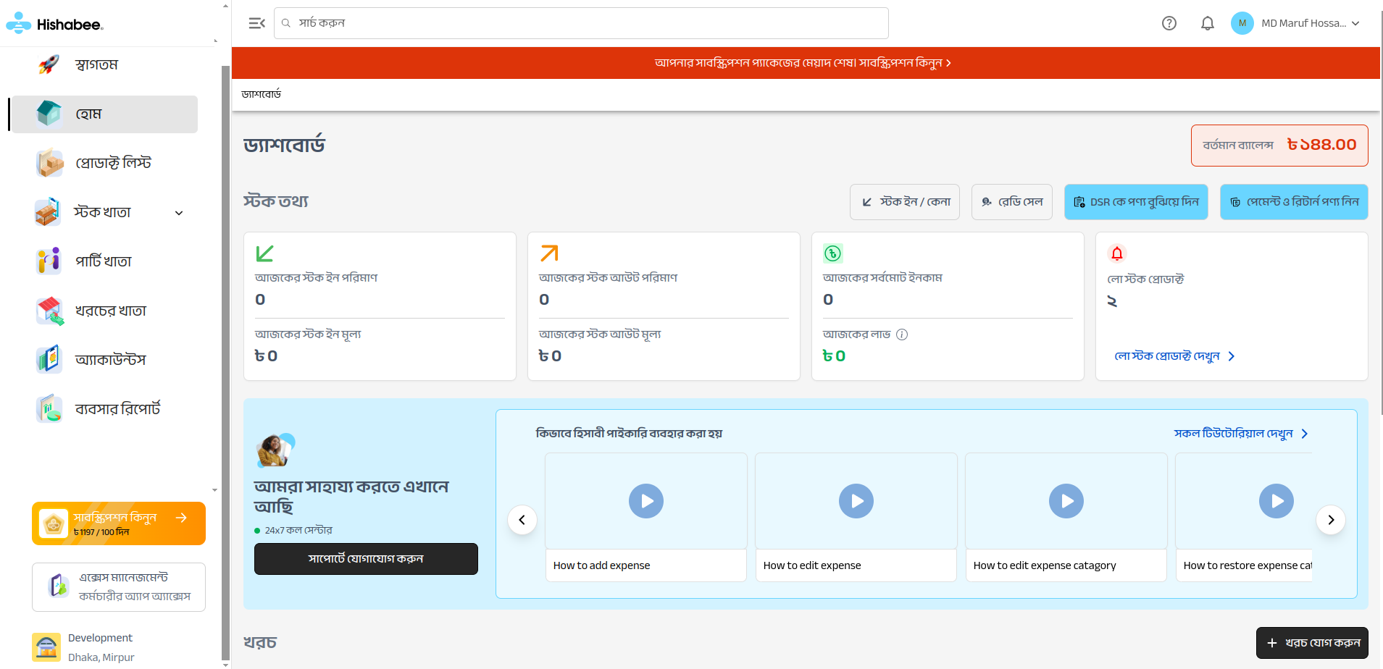Click the green stock-in arrow icon
1383x669 pixels.
point(264,253)
